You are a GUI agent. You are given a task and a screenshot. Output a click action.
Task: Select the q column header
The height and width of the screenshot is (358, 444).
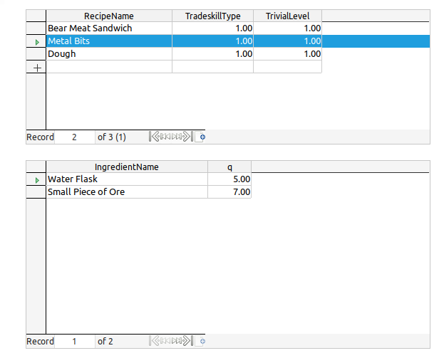tap(229, 167)
